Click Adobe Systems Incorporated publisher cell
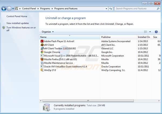This screenshot has width=162, height=114. [x=116, y=41]
